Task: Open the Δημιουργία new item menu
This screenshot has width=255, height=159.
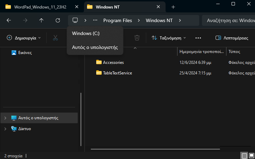Action: pos(24,38)
